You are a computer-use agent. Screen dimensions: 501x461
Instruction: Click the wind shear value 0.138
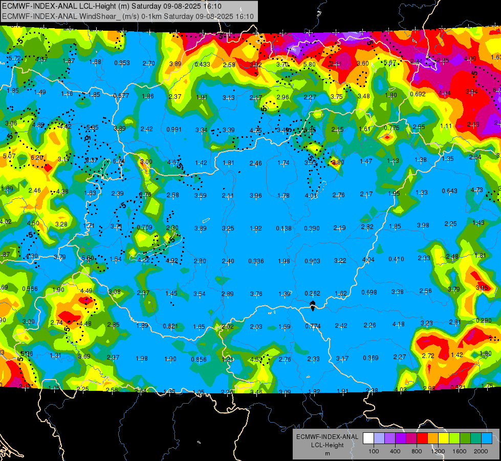click(284, 228)
